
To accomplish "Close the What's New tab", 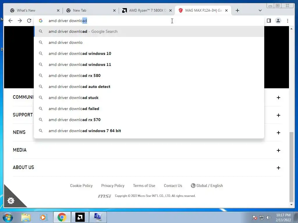I will coord(58,10).
